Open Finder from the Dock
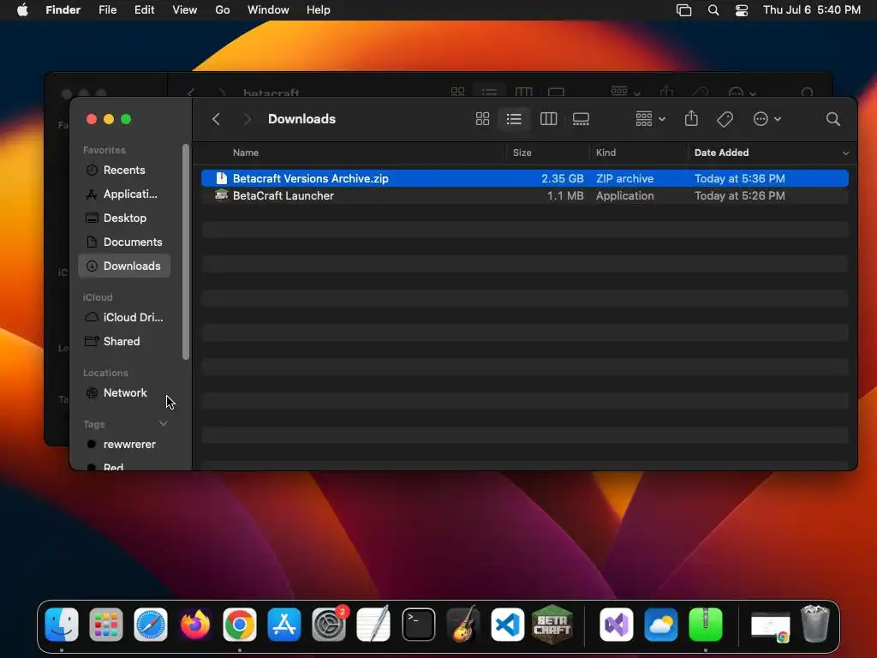This screenshot has width=877, height=658. click(x=62, y=625)
